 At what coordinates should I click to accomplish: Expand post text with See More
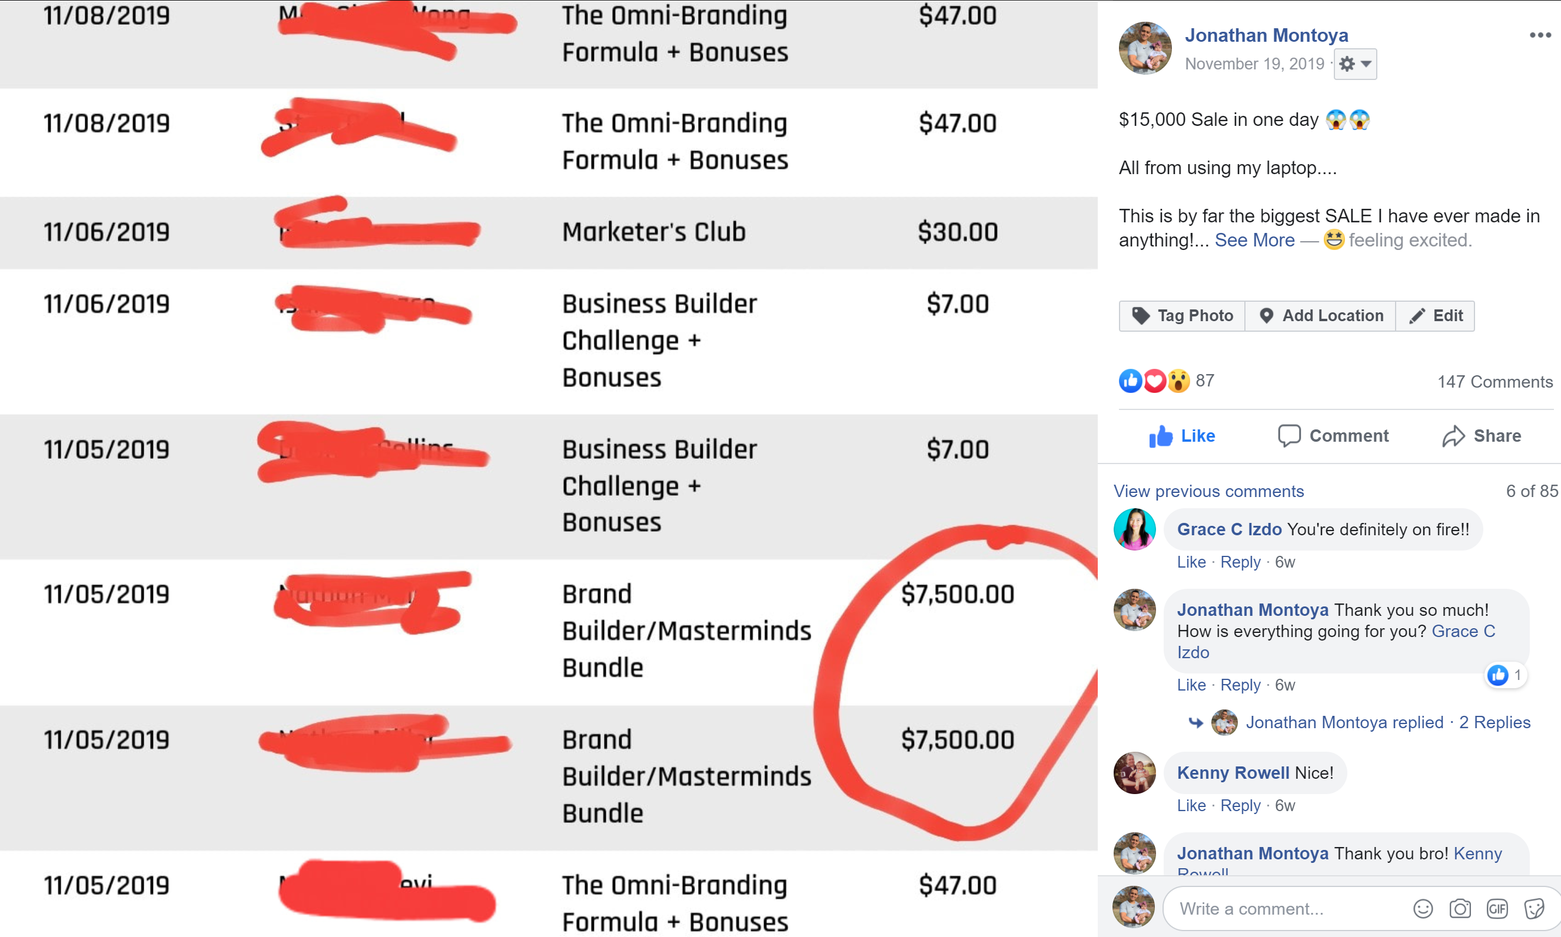(x=1254, y=240)
